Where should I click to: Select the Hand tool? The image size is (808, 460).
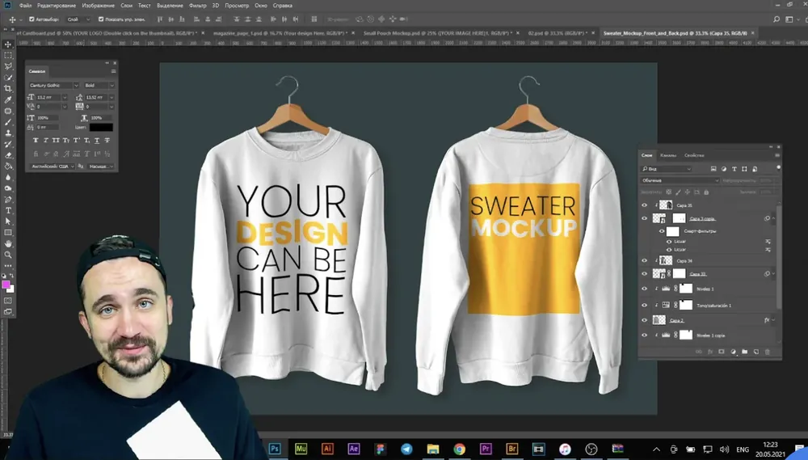[8, 243]
